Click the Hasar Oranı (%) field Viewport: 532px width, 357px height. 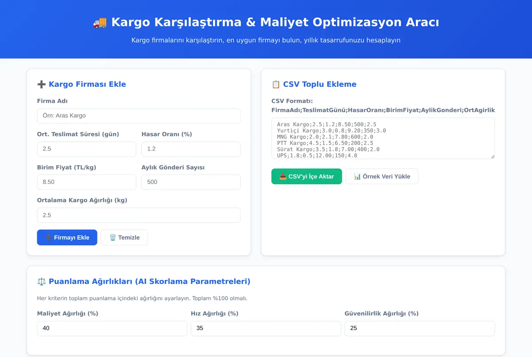point(191,149)
